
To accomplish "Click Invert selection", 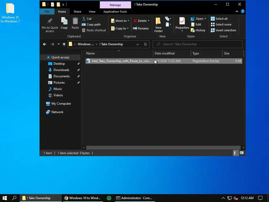I will point(223,30).
